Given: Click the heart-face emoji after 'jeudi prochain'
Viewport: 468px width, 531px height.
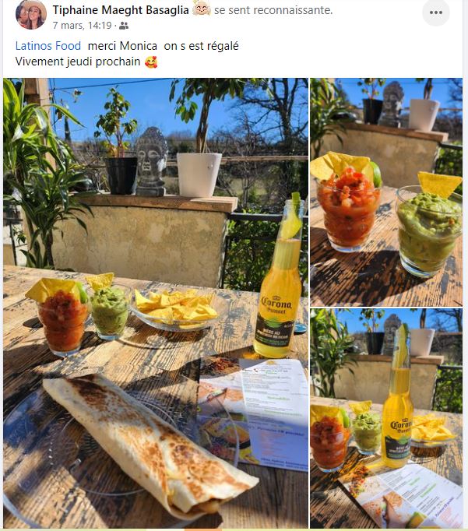Looking at the screenshot, I should pos(151,62).
